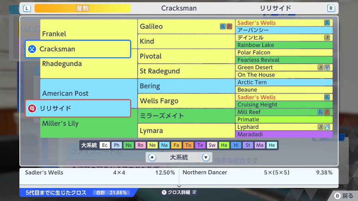Image resolution: width=358 pixels, height=201 pixels.
Task: Click the 長 factor icon on Mill Reef
Action: pos(321,112)
